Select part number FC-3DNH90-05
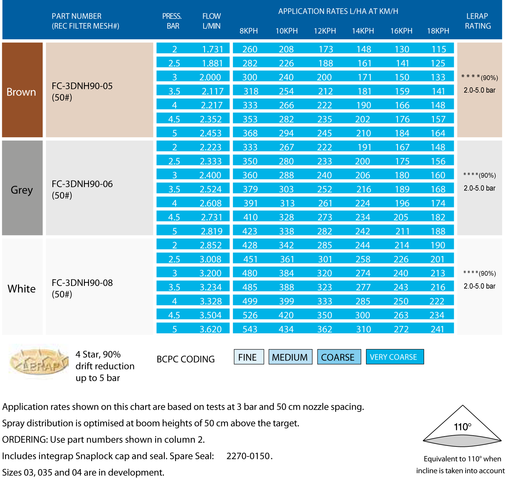This screenshot has height=478, width=505. 82,86
